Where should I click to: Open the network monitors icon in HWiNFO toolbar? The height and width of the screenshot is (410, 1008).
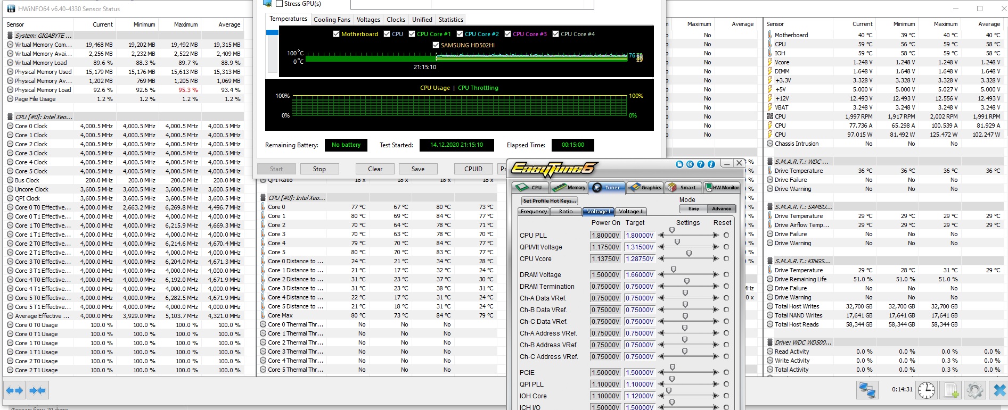pos(867,390)
